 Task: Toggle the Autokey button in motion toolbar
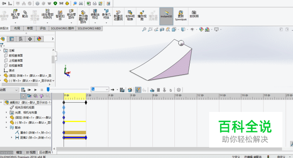[x=138, y=90]
